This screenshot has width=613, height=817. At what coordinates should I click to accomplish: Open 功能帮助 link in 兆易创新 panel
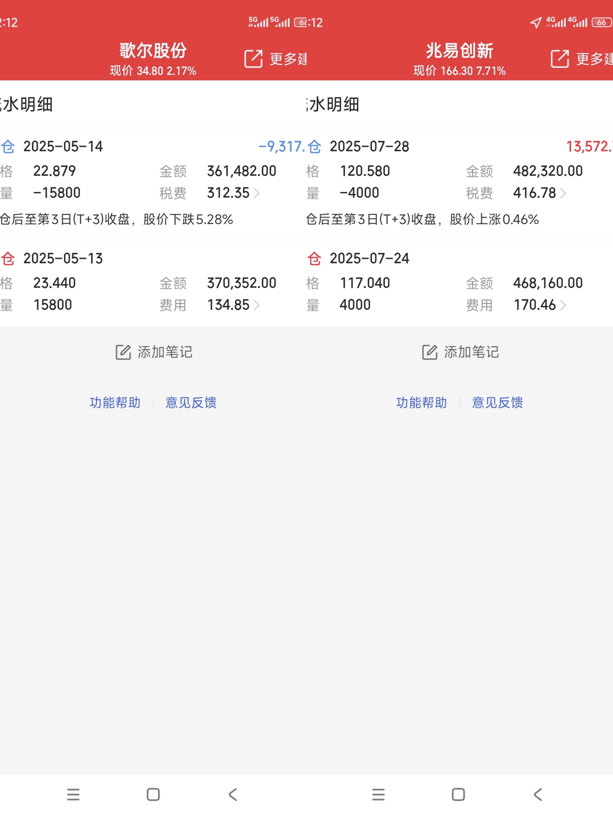coord(421,403)
